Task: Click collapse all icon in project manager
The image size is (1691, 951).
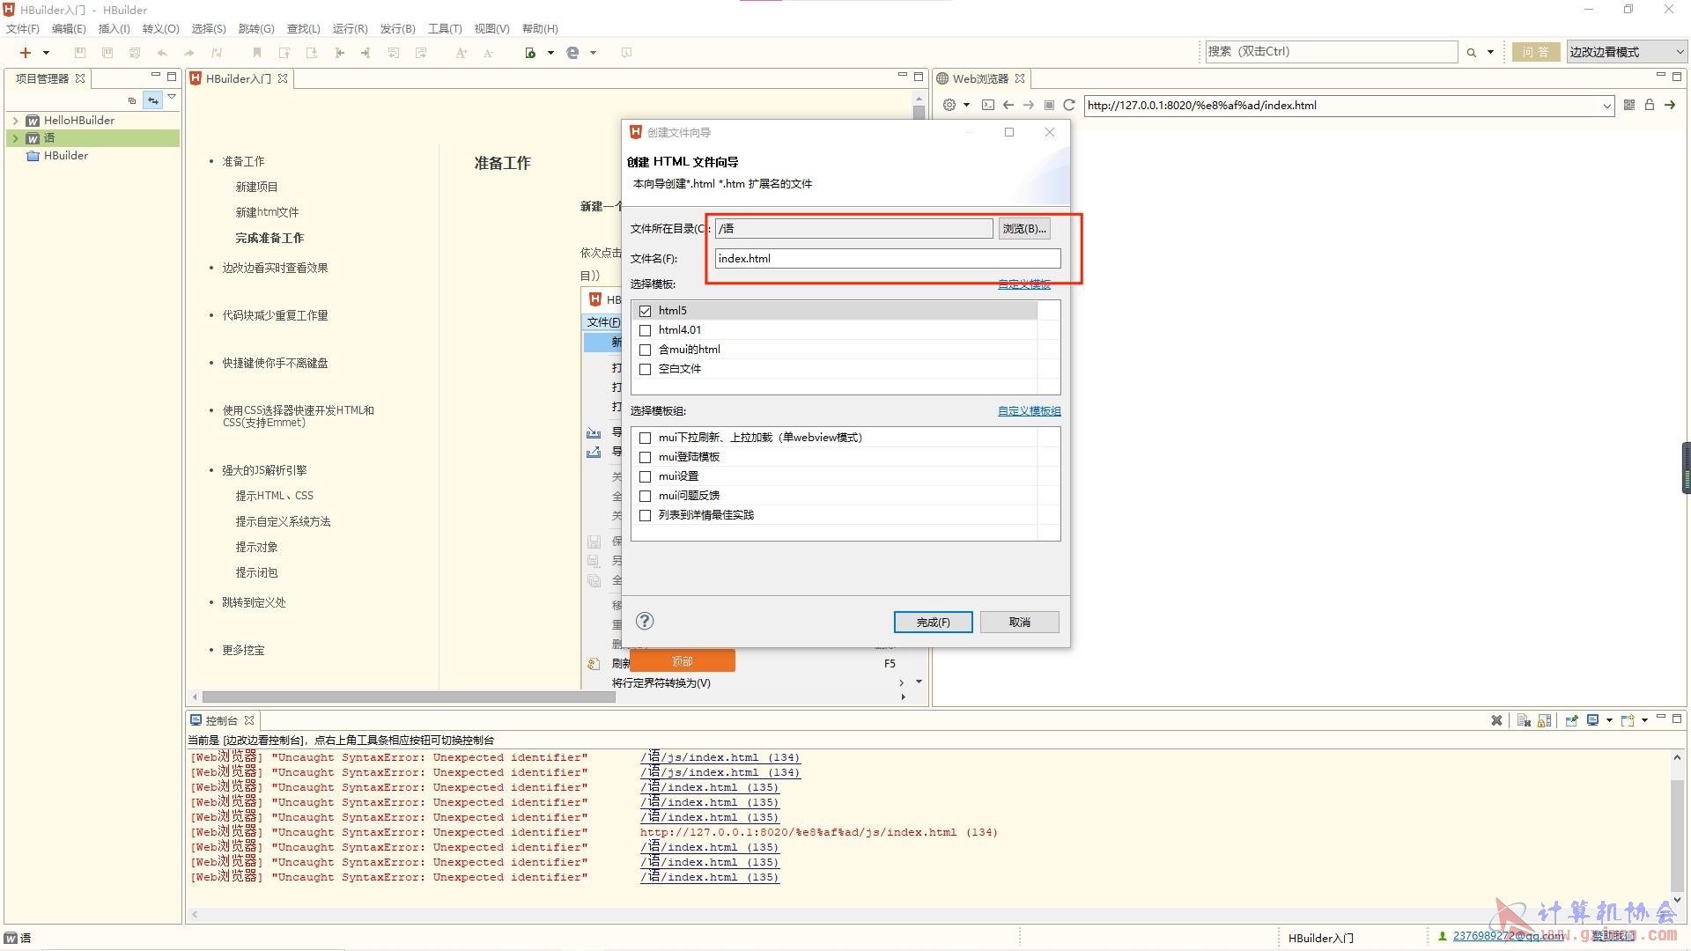Action: [132, 100]
